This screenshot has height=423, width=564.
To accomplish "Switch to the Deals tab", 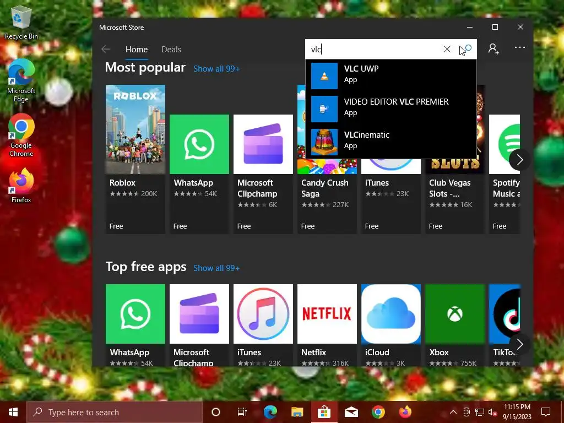I will pyautogui.click(x=171, y=50).
